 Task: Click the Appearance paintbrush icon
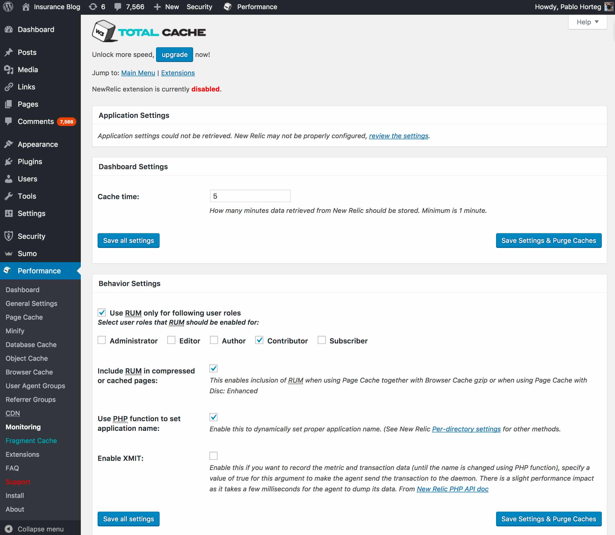pos(9,144)
